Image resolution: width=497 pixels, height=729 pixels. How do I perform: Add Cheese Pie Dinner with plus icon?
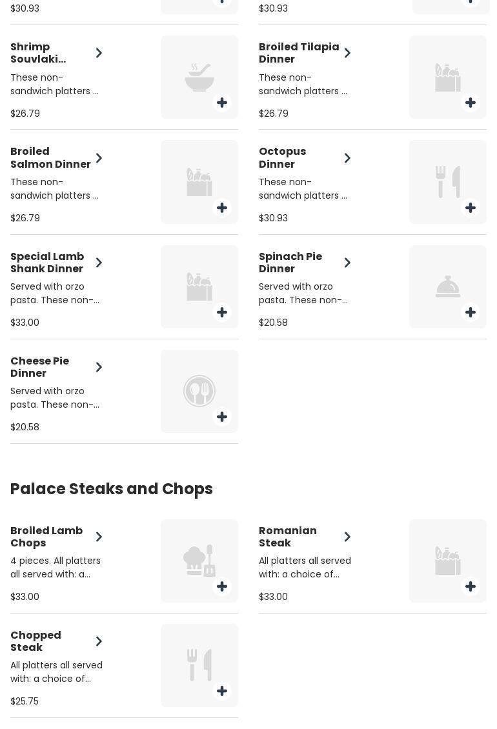pyautogui.click(x=222, y=417)
